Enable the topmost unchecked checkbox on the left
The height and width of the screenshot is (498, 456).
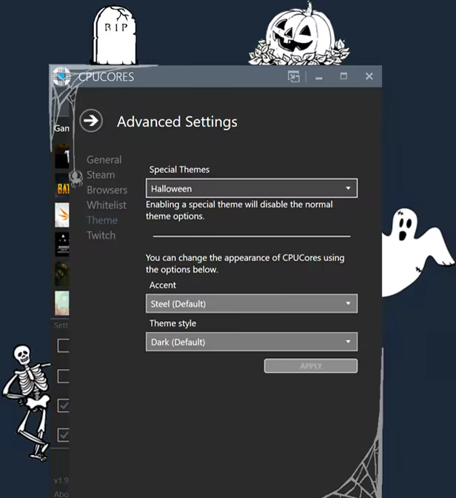(x=64, y=345)
